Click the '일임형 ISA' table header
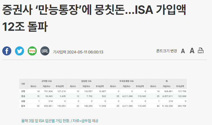The height and width of the screenshot is (125, 212). [x=86, y=81]
